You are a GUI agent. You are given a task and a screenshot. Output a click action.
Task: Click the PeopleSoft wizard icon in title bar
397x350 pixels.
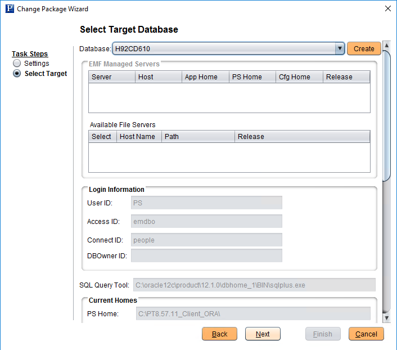tap(10, 9)
